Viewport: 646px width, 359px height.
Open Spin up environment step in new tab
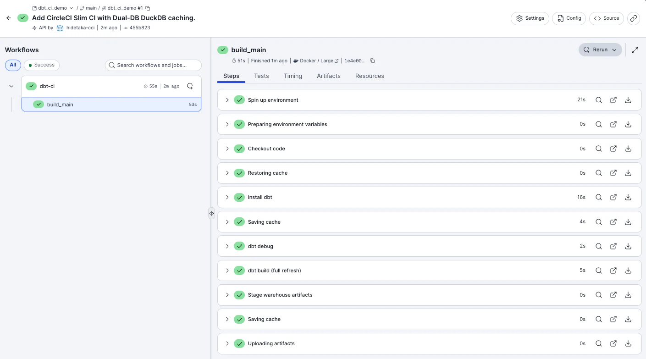tap(613, 100)
